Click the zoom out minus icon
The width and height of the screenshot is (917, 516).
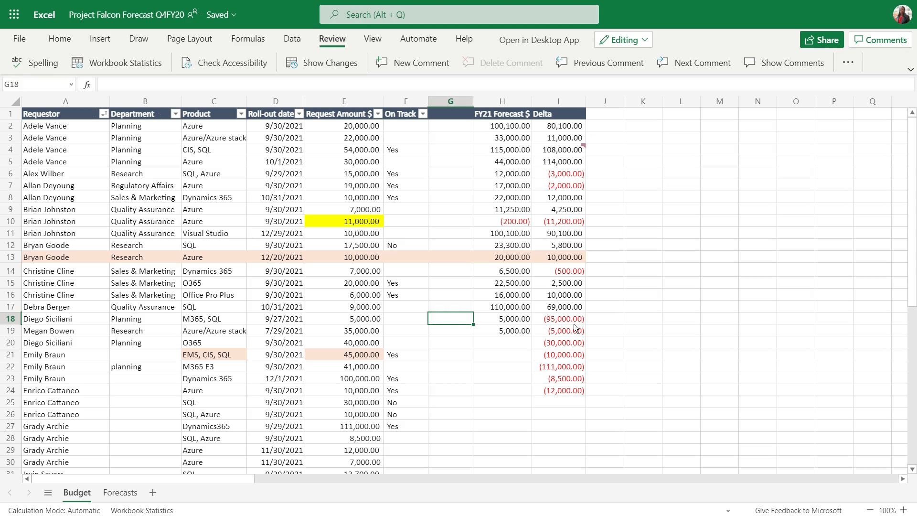870,510
